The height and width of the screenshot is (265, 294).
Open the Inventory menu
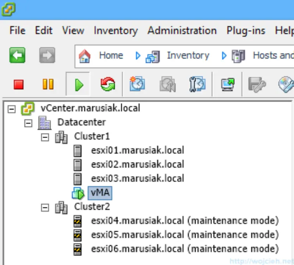116,31
